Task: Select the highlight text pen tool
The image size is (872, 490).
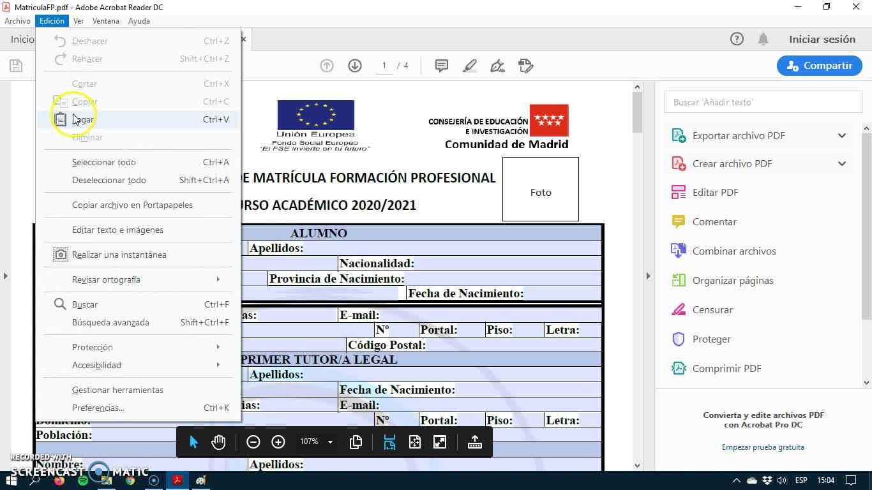Action: pyautogui.click(x=470, y=66)
